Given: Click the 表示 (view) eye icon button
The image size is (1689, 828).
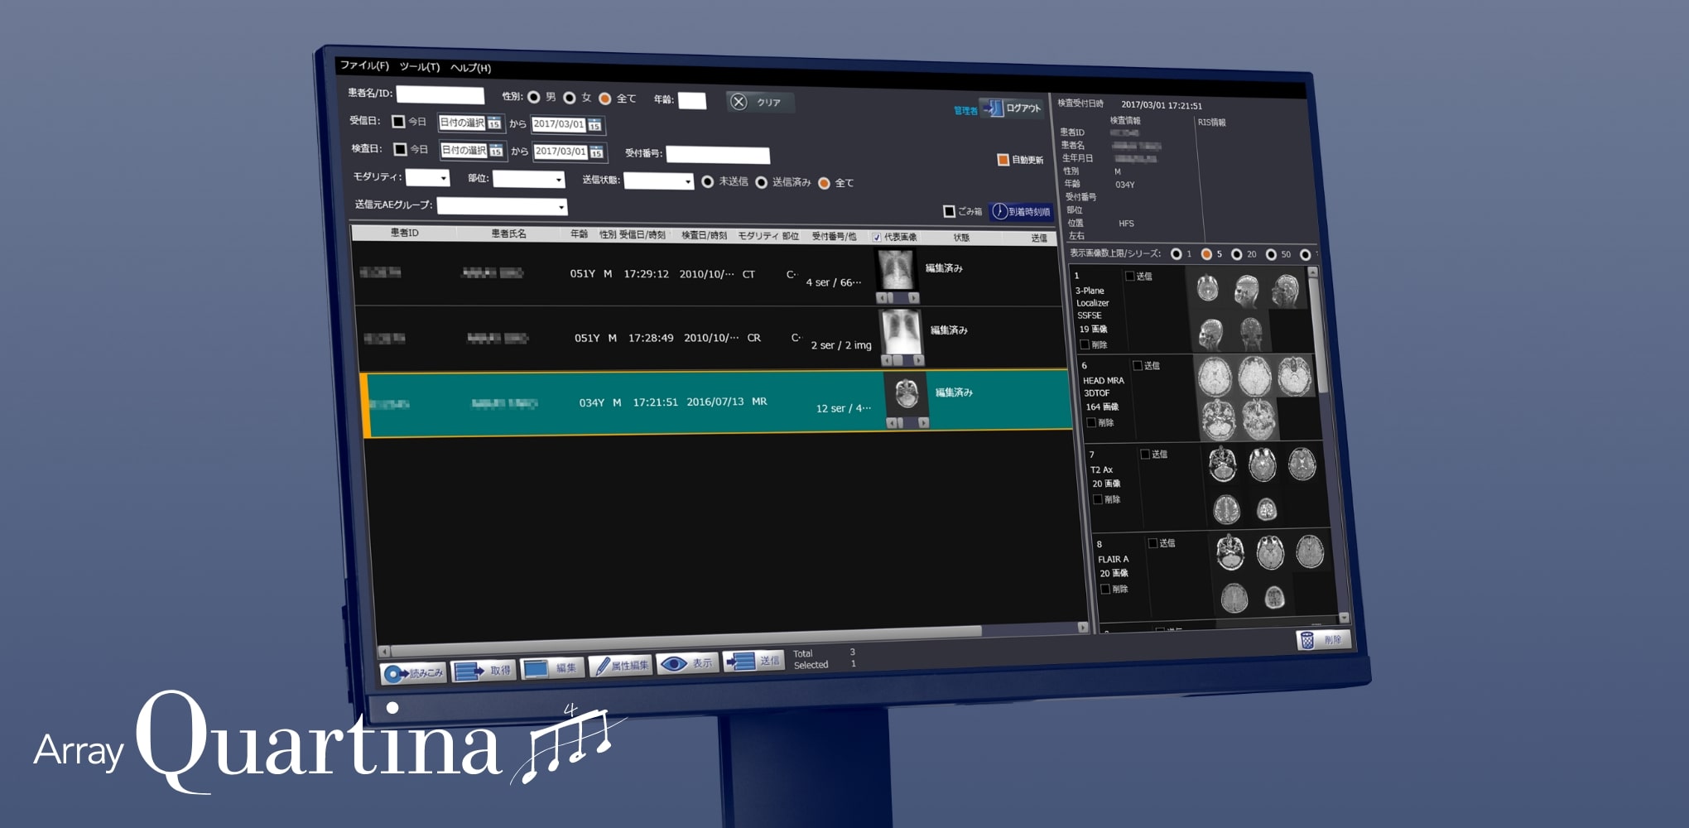Looking at the screenshot, I should tap(689, 663).
